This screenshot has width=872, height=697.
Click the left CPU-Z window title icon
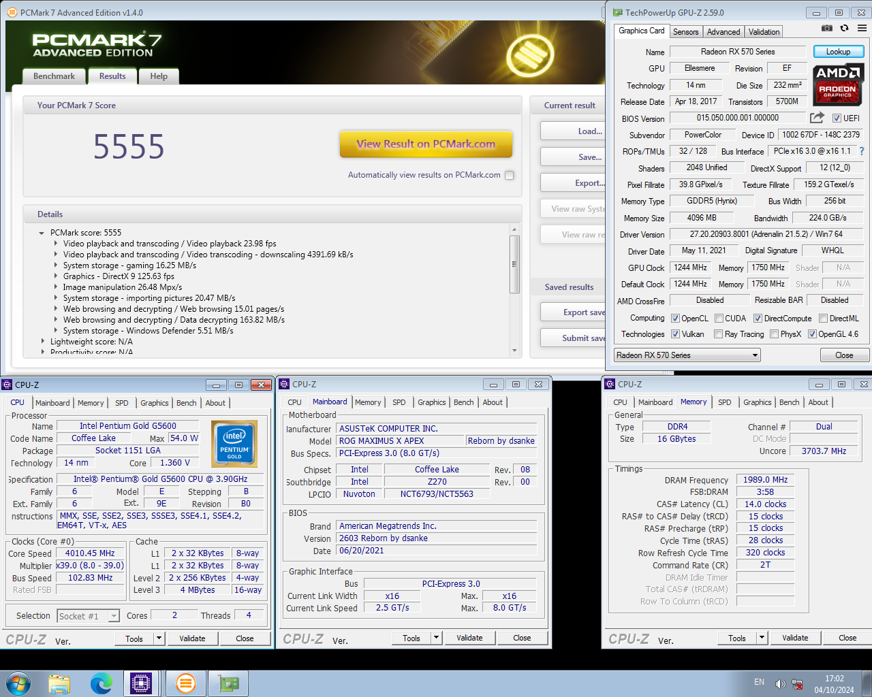7,385
